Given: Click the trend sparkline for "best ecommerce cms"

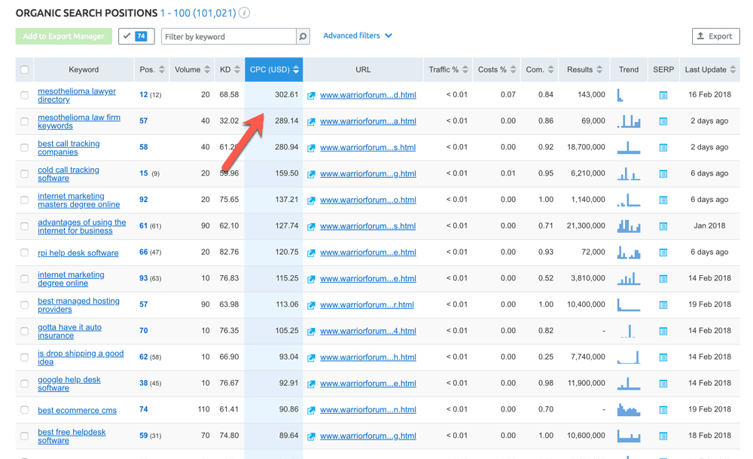Looking at the screenshot, I should (x=628, y=409).
